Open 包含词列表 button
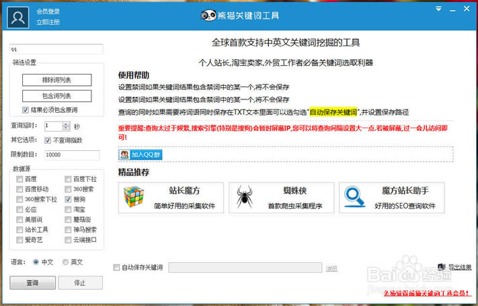Image resolution: width=478 pixels, height=306 pixels. [x=56, y=96]
